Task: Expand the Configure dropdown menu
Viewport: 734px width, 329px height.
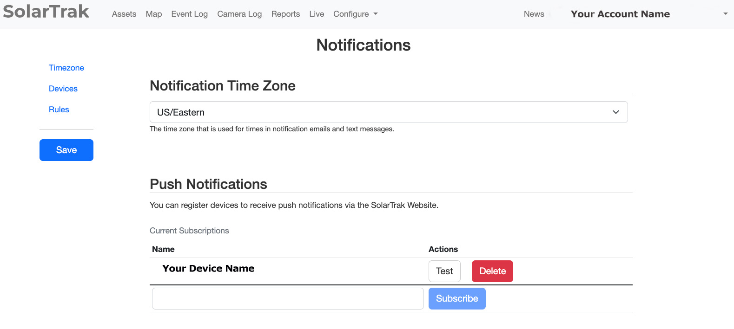Action: [355, 14]
